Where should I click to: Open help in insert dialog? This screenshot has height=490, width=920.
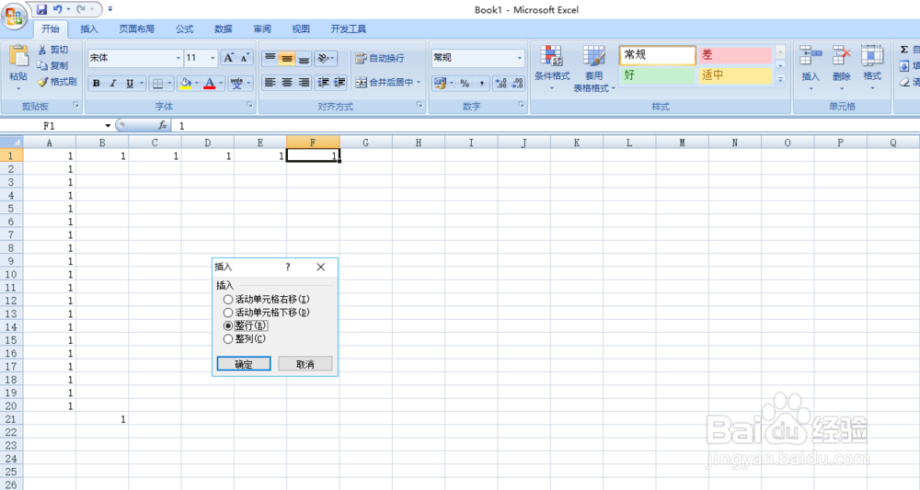(287, 267)
